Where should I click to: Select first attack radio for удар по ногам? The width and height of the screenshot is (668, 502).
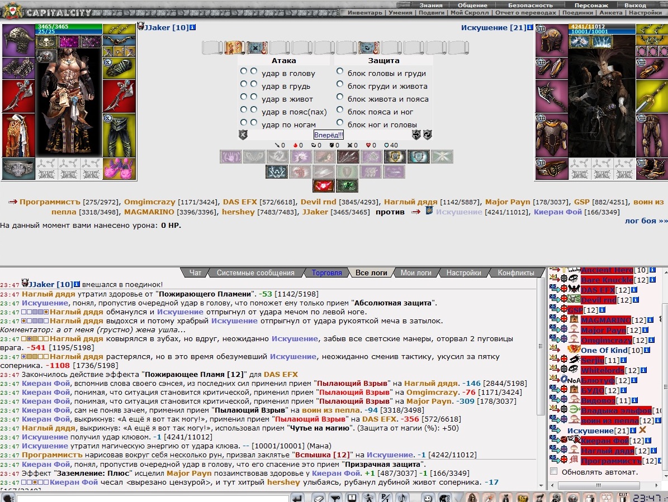244,122
